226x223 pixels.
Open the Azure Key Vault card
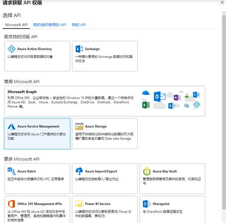pos(173,179)
